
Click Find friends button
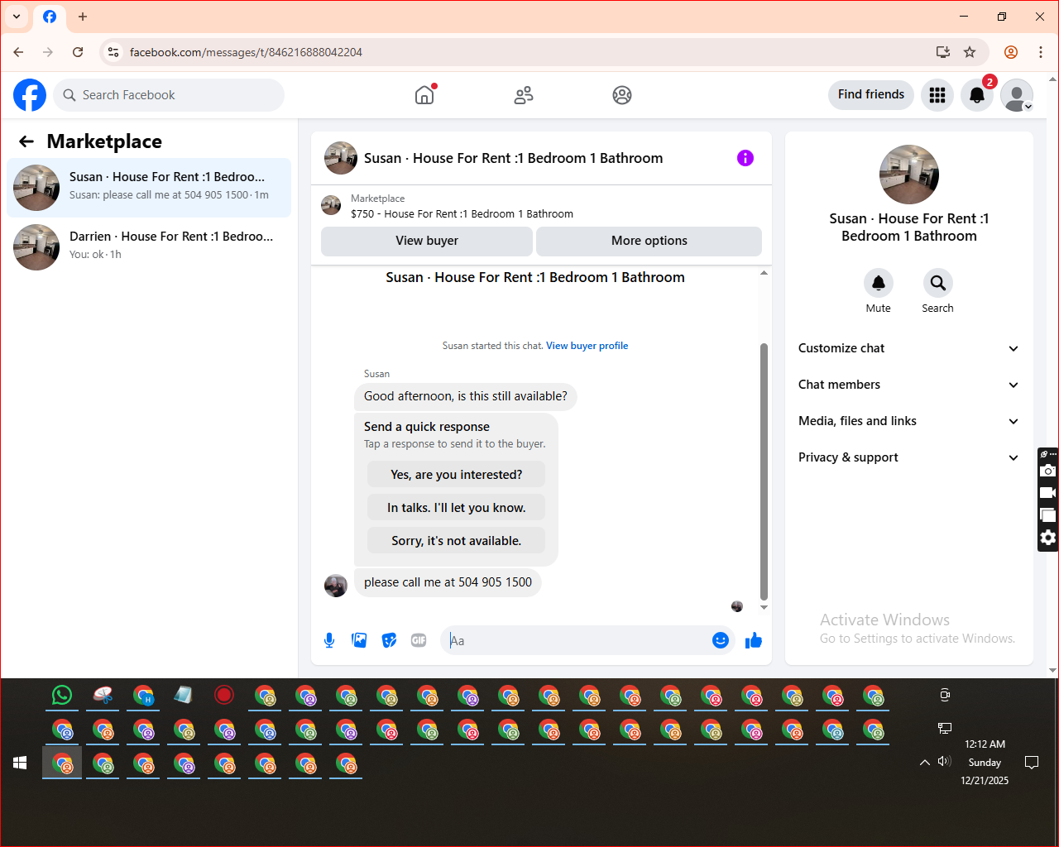tap(871, 94)
